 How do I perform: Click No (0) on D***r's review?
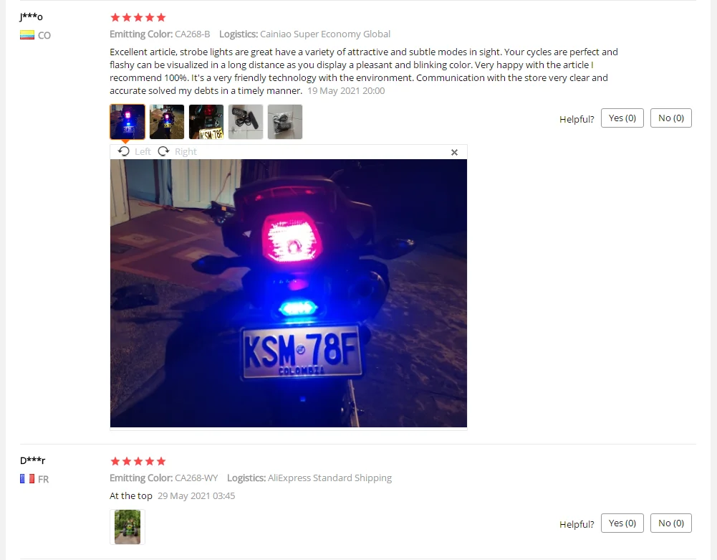[671, 523]
